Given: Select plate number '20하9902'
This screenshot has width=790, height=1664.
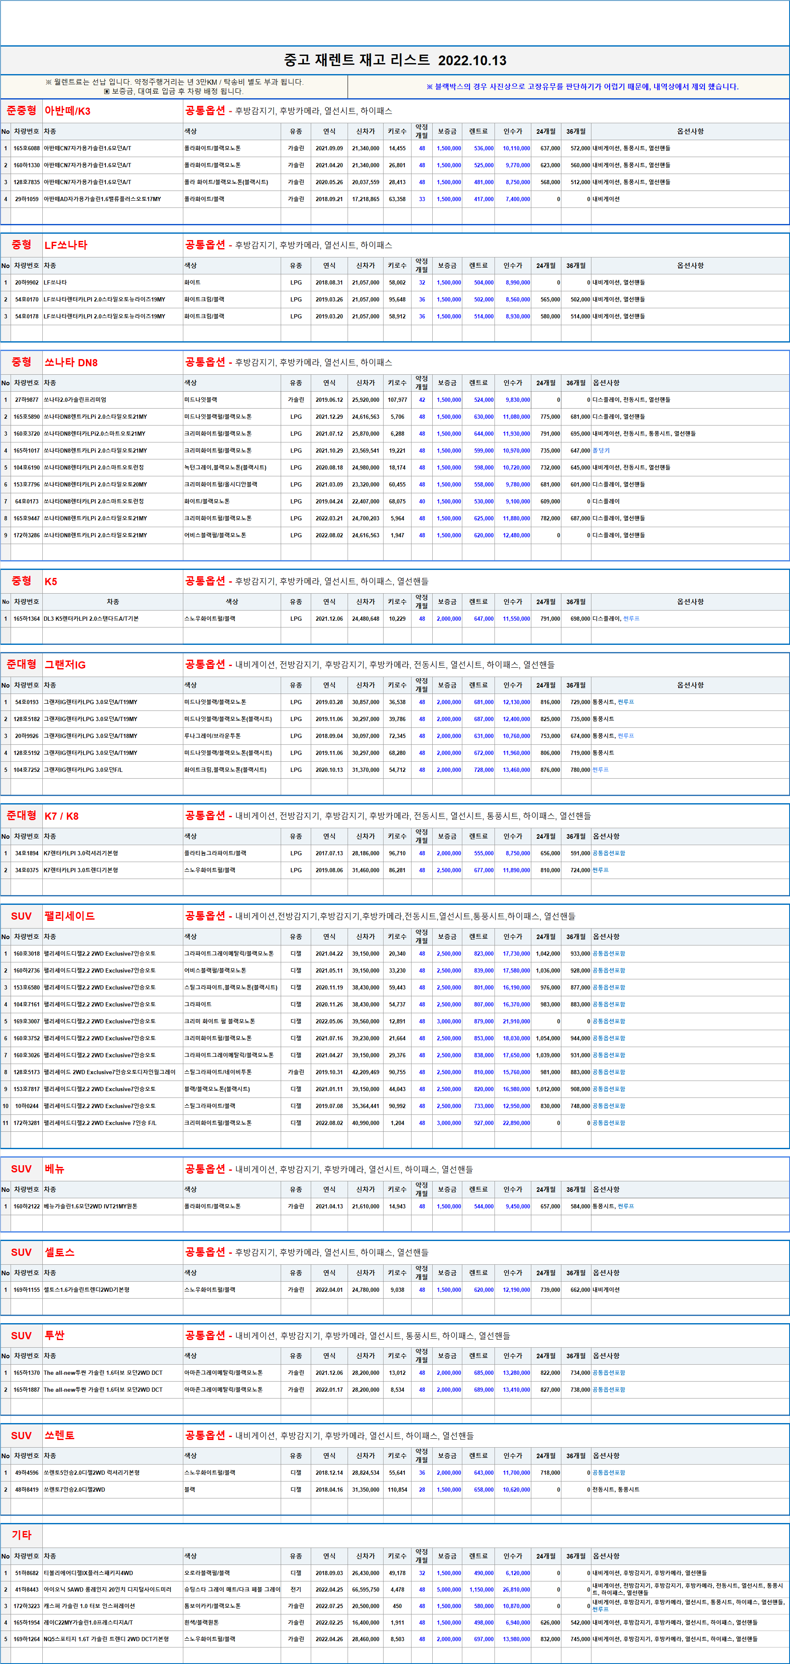Looking at the screenshot, I should (27, 282).
